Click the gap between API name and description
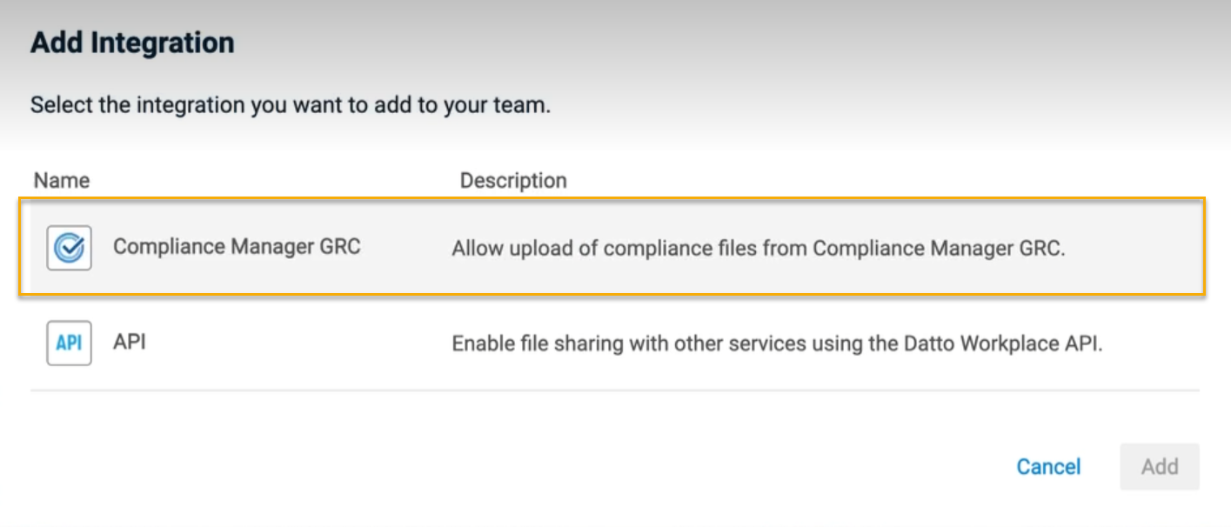Screen dimensions: 1231x527 tap(296, 344)
